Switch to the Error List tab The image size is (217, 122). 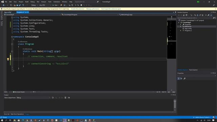point(7,114)
